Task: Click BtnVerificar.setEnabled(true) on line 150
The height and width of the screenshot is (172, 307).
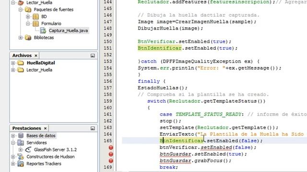Action: point(184,42)
